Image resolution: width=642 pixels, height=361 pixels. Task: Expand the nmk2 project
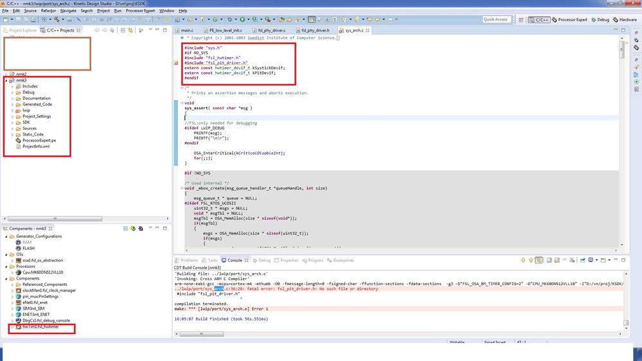(x=6, y=75)
